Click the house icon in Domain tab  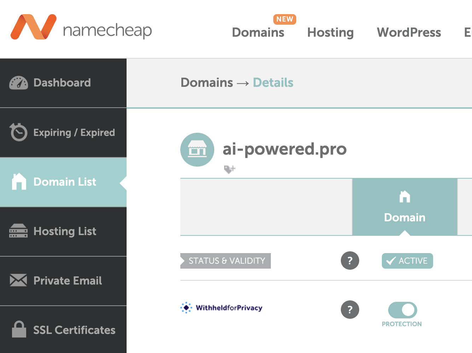405,197
